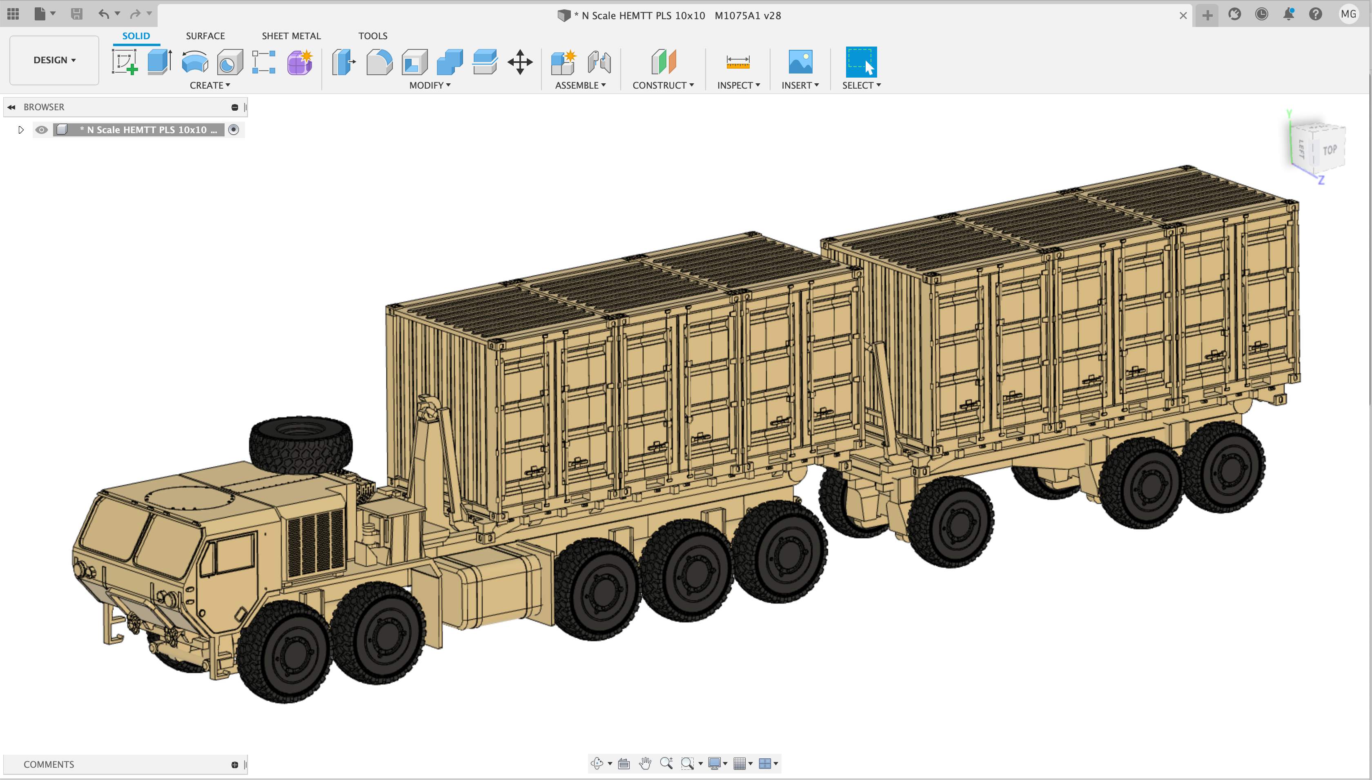Toggle visibility eye of HEMTT component
The width and height of the screenshot is (1372, 780).
coord(41,129)
